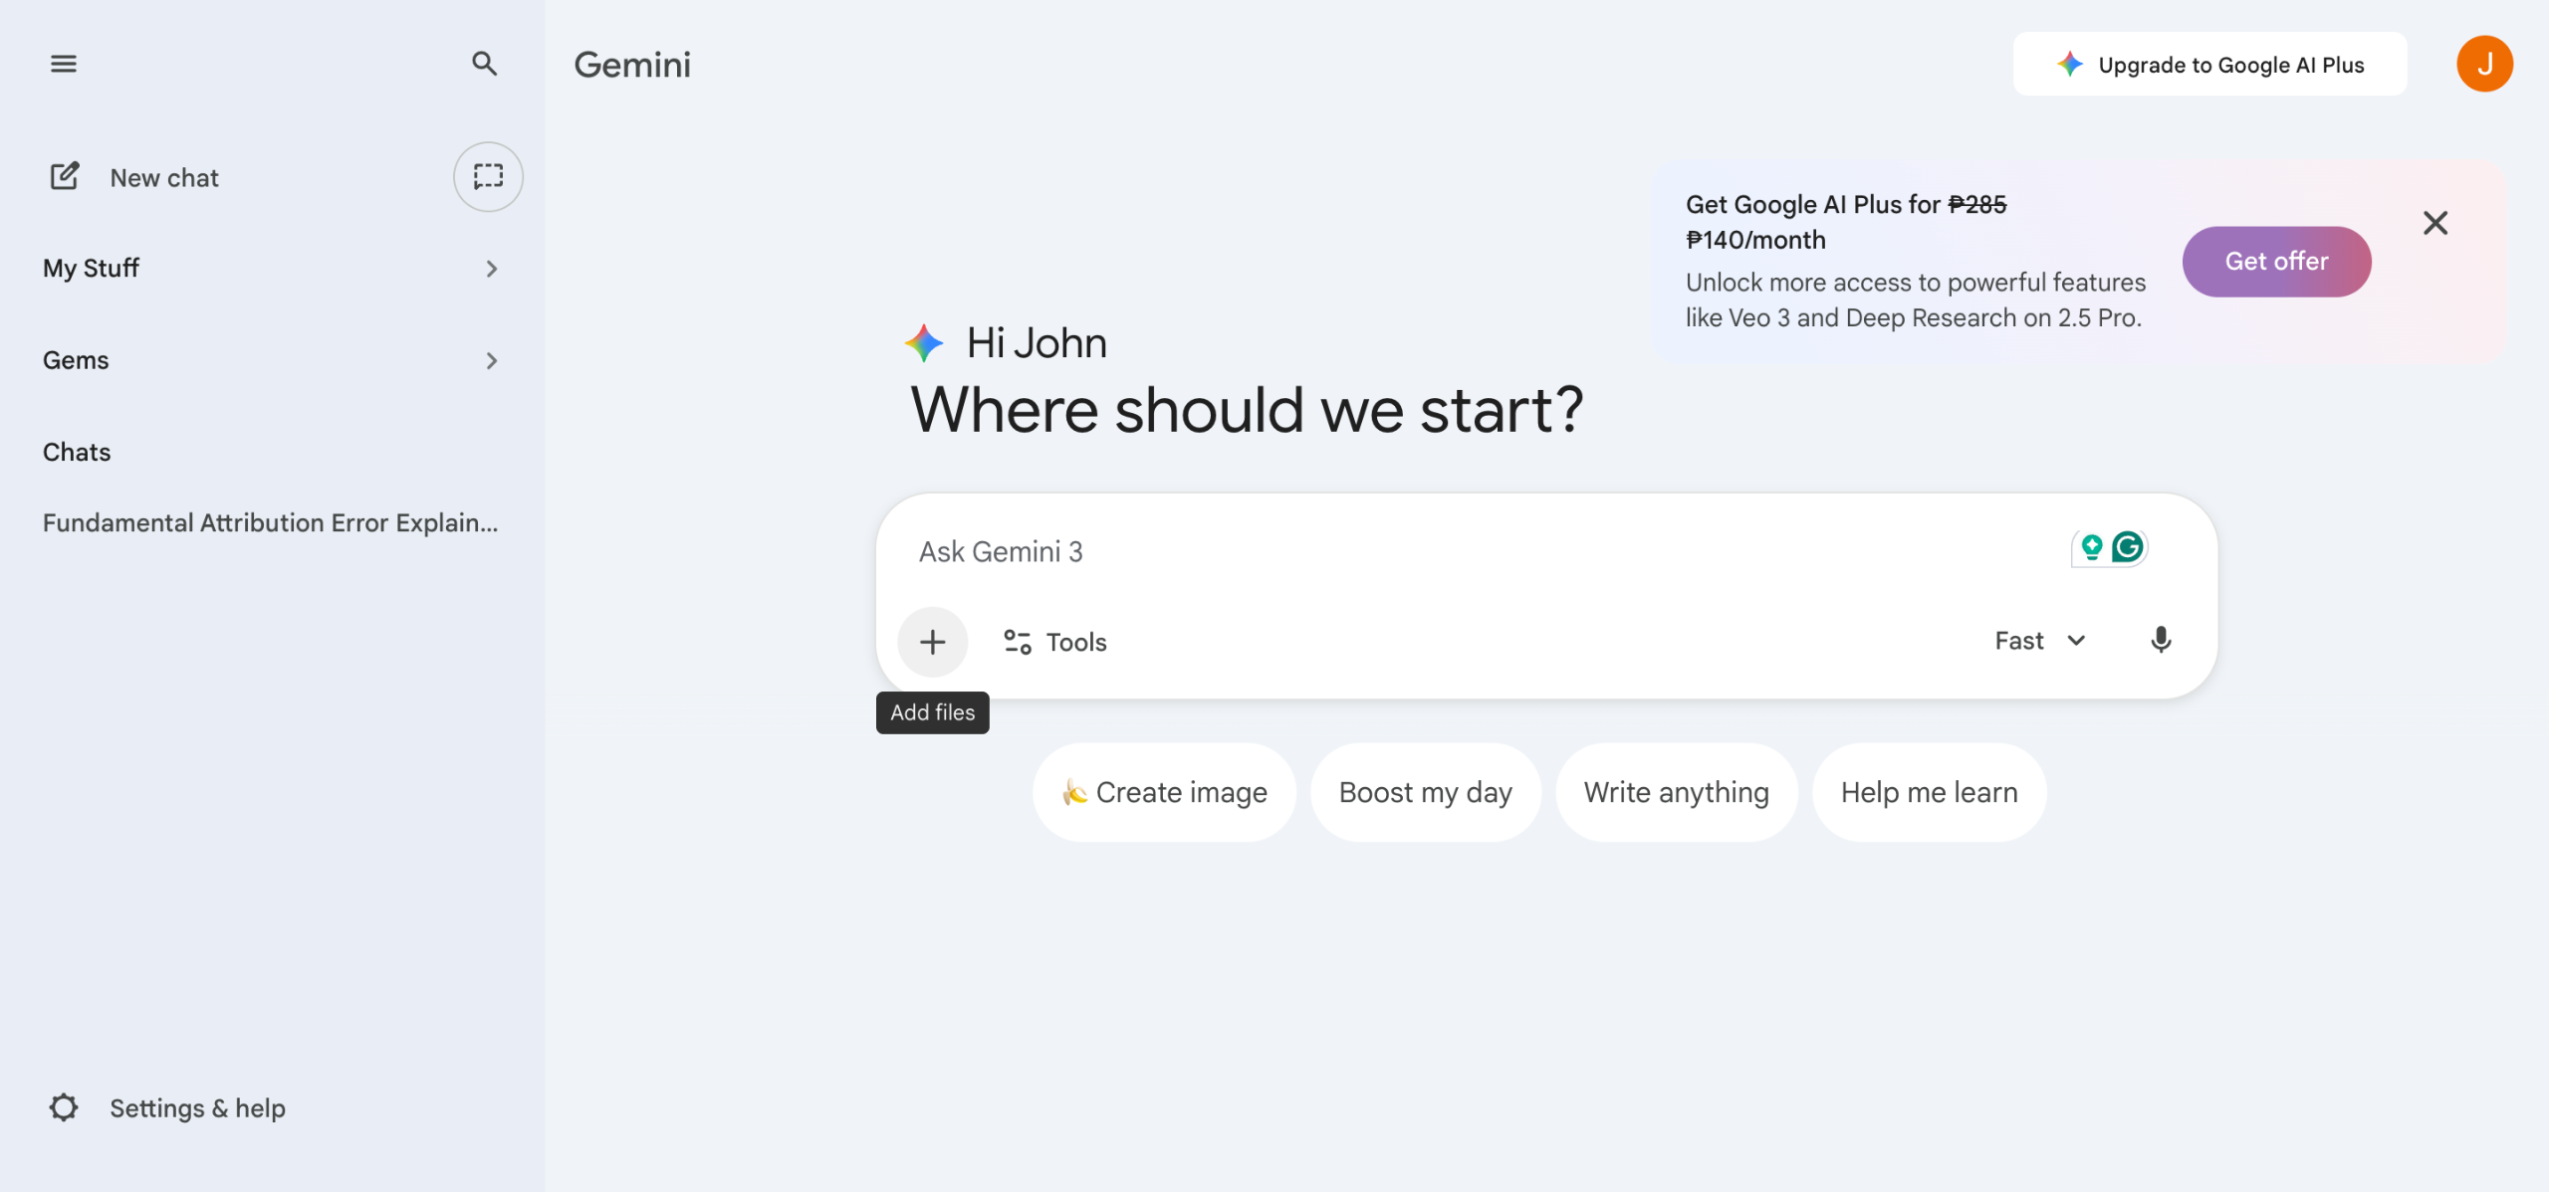
Task: Activate the microphone voice input
Action: [x=2160, y=640]
